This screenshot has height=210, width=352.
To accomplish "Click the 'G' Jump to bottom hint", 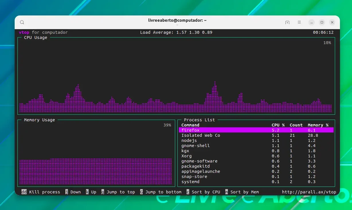I will pyautogui.click(x=161, y=192).
